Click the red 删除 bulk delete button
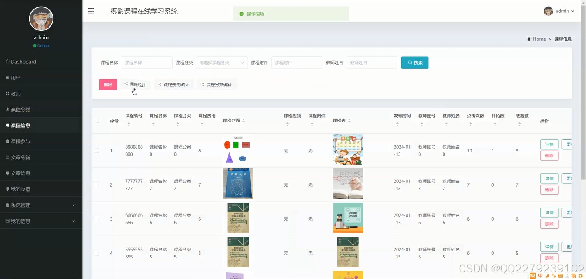 pyautogui.click(x=108, y=84)
